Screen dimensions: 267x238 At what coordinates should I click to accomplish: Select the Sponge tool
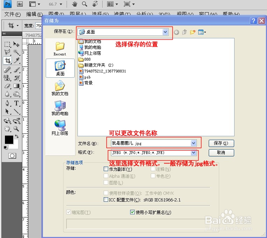[x=16, y=94]
